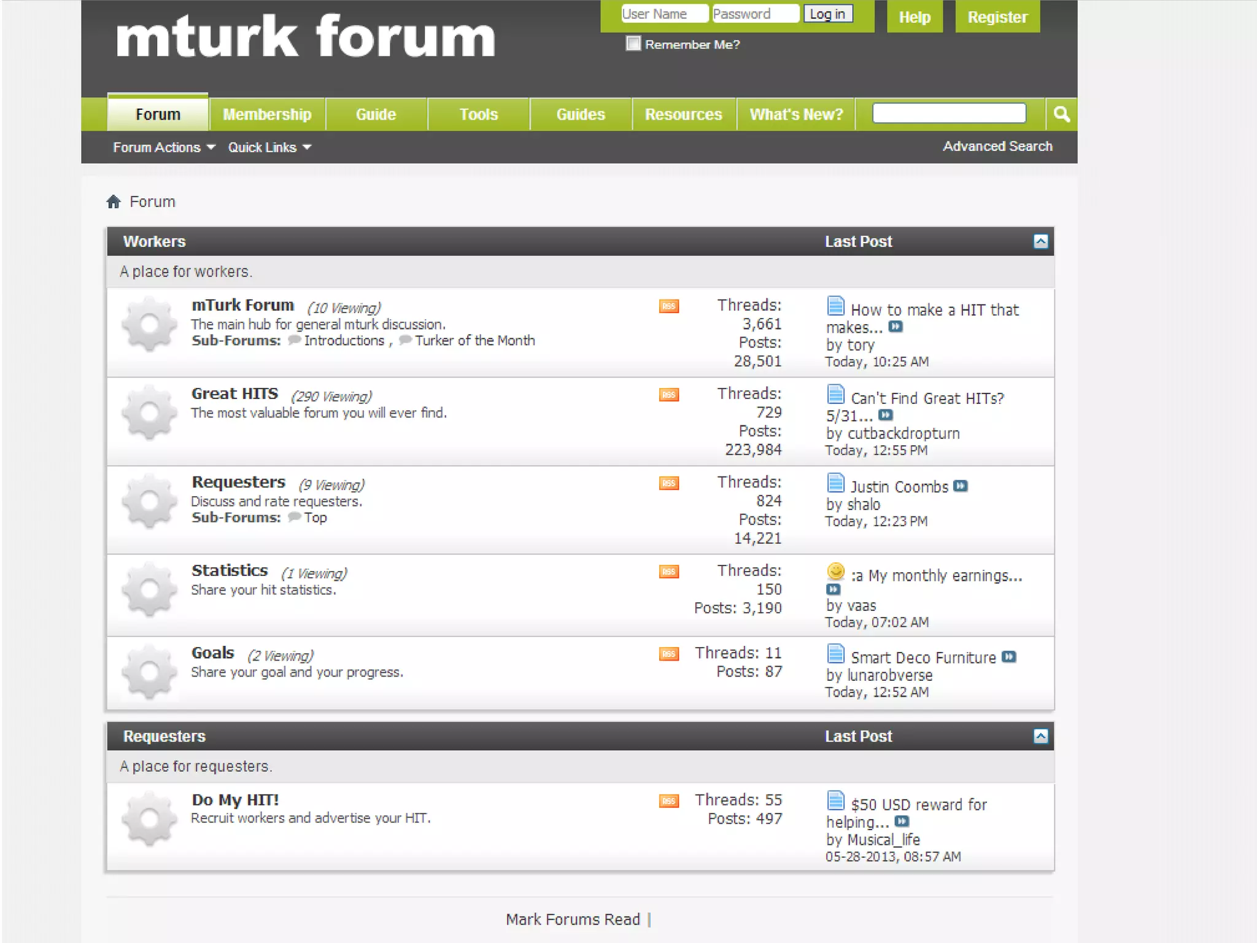Image resolution: width=1257 pixels, height=943 pixels.
Task: Click the gear status icon beside Statistics forum
Action: [x=149, y=589]
